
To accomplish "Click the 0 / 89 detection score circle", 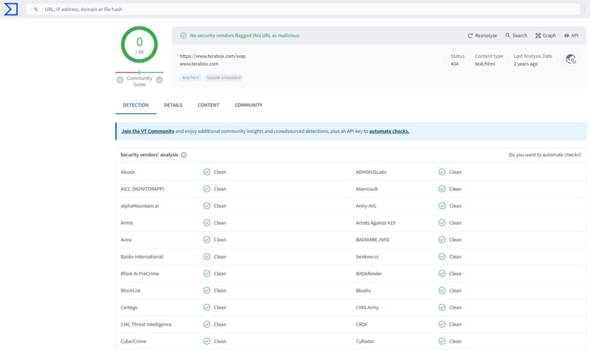I will tap(139, 45).
